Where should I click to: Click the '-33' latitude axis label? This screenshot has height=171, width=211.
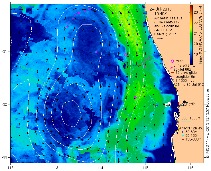[4, 157]
